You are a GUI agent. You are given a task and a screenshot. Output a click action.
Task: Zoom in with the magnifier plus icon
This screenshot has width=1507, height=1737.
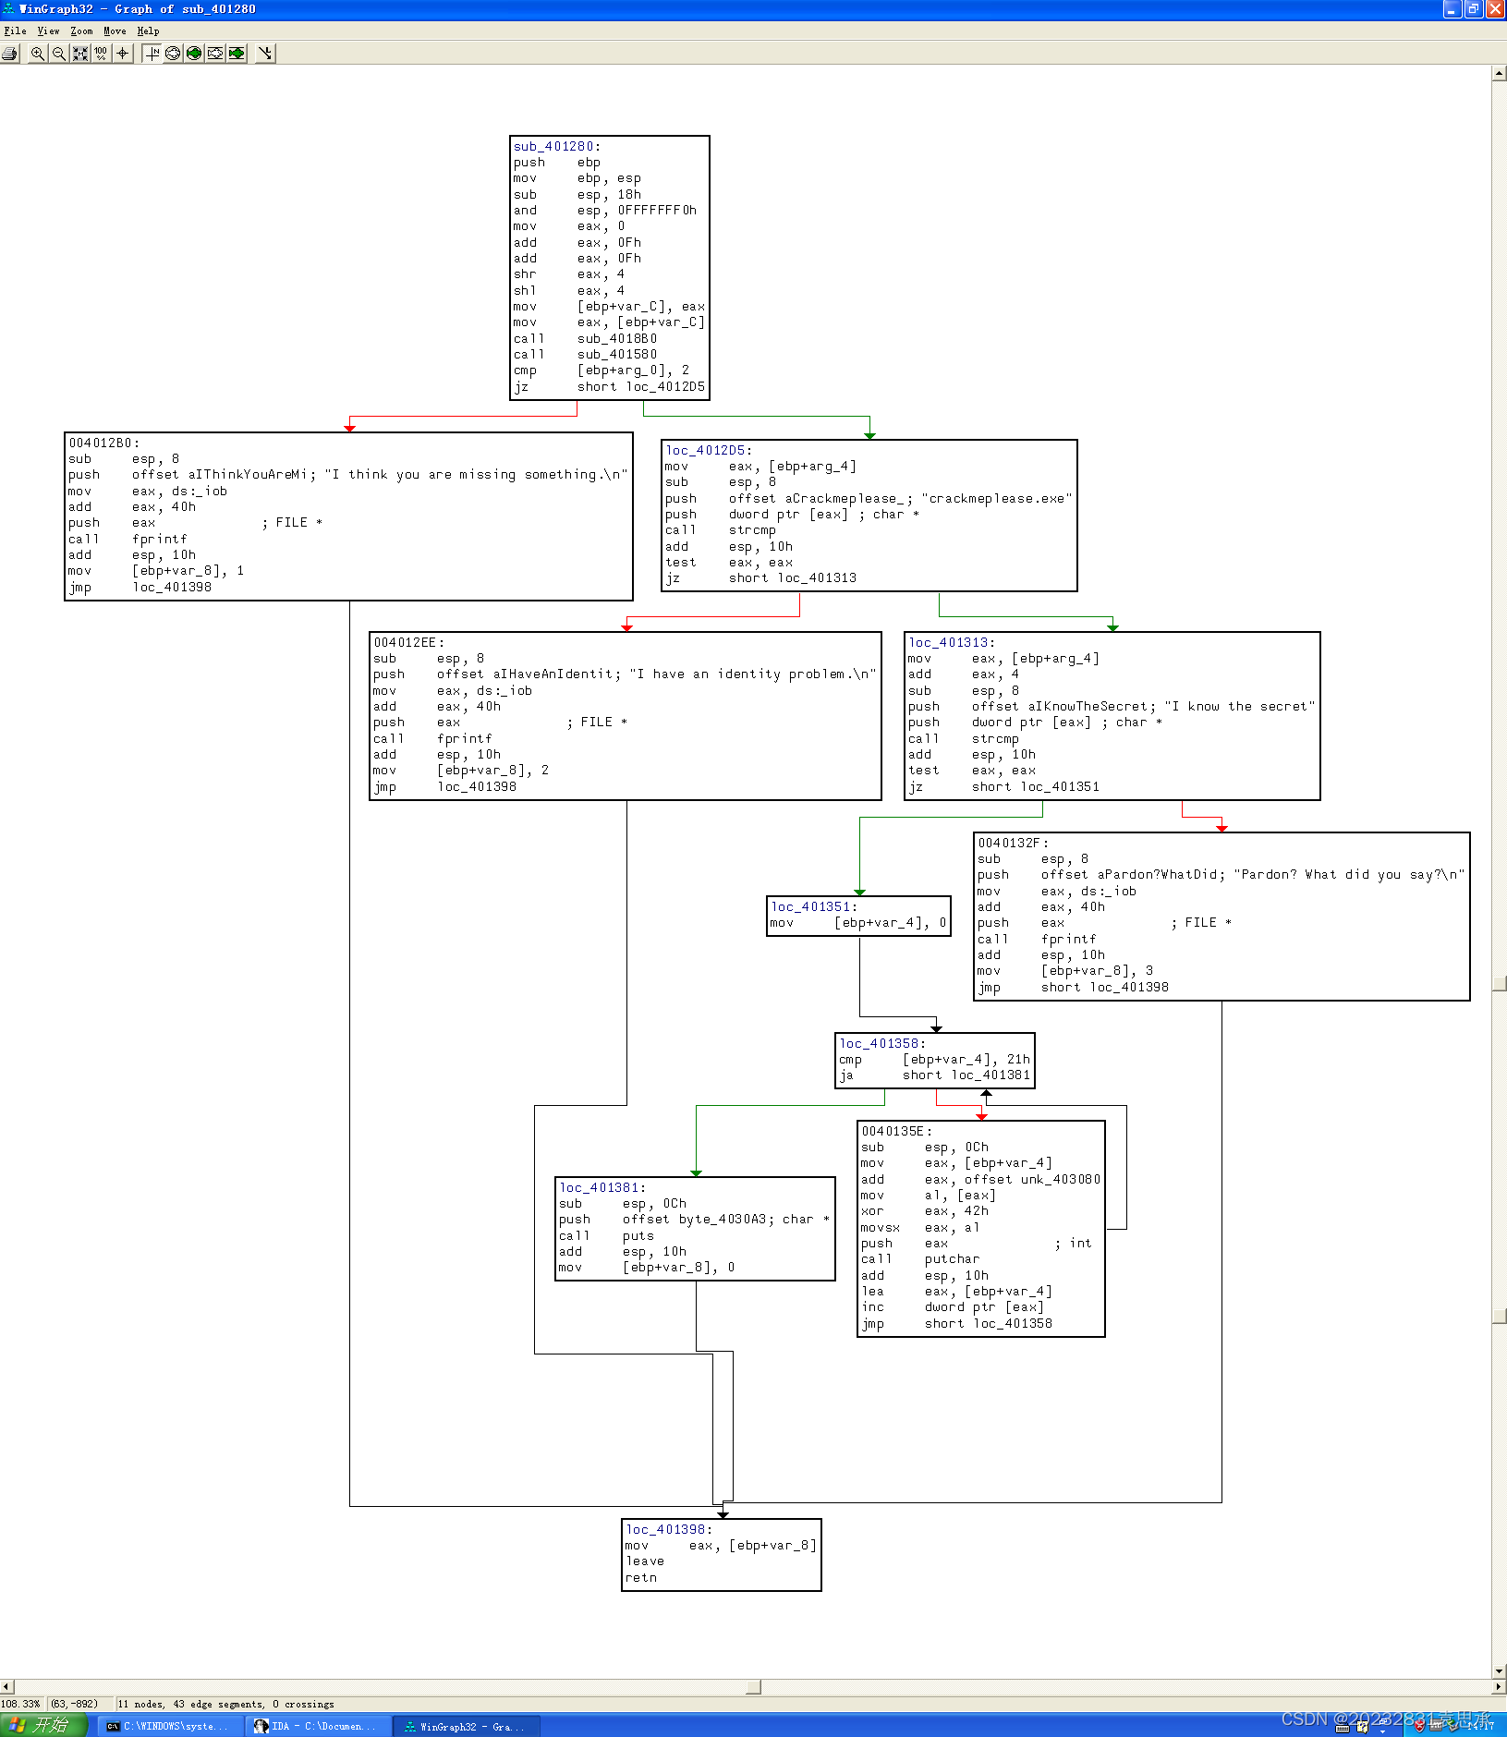[x=37, y=54]
